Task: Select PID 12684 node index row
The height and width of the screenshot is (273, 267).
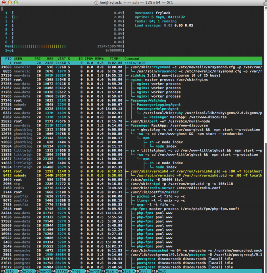Action: tap(131, 146)
